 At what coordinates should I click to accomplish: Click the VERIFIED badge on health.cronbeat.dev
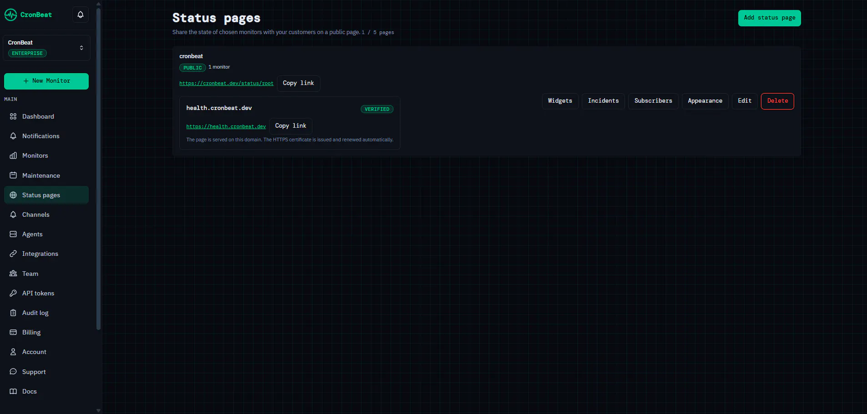(377, 109)
